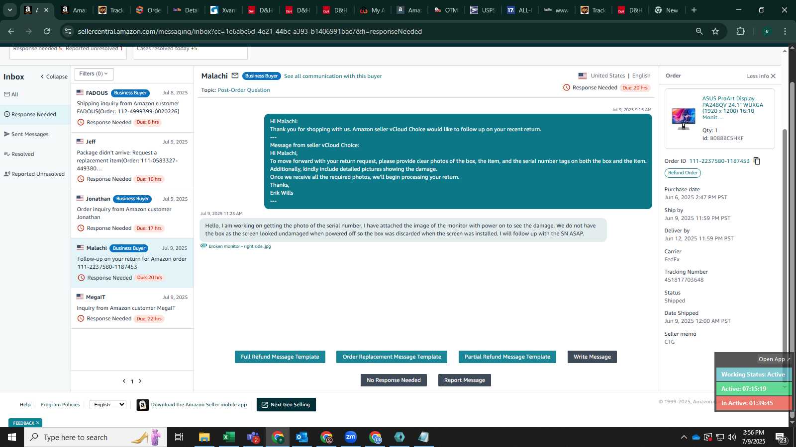The height and width of the screenshot is (447, 796).
Task: Open File Explorer from the taskbar
Action: pyautogui.click(x=204, y=437)
